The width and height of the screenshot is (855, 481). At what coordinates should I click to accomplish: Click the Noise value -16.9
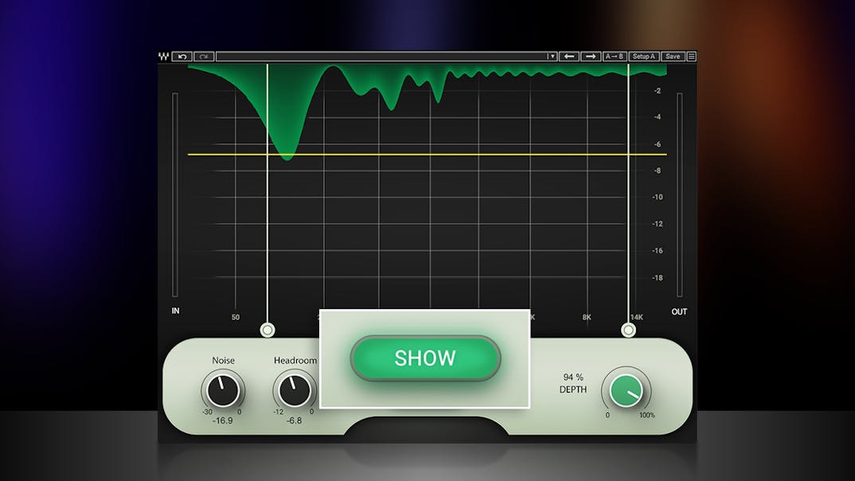point(223,420)
